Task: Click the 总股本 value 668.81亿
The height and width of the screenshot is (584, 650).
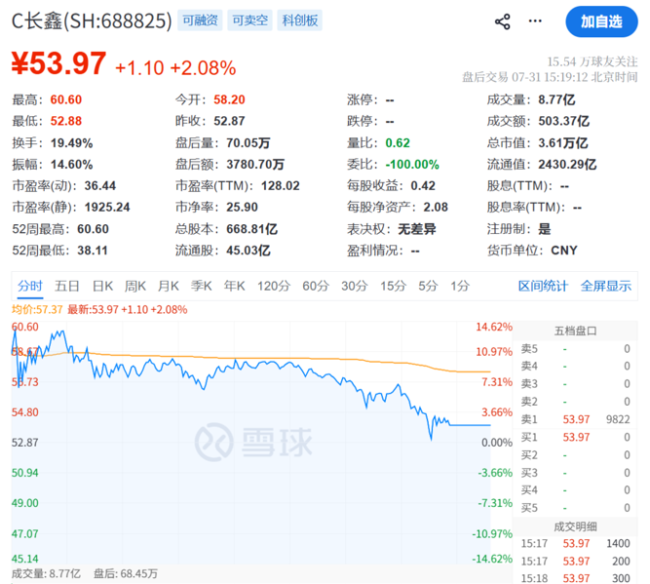Action: point(252,229)
